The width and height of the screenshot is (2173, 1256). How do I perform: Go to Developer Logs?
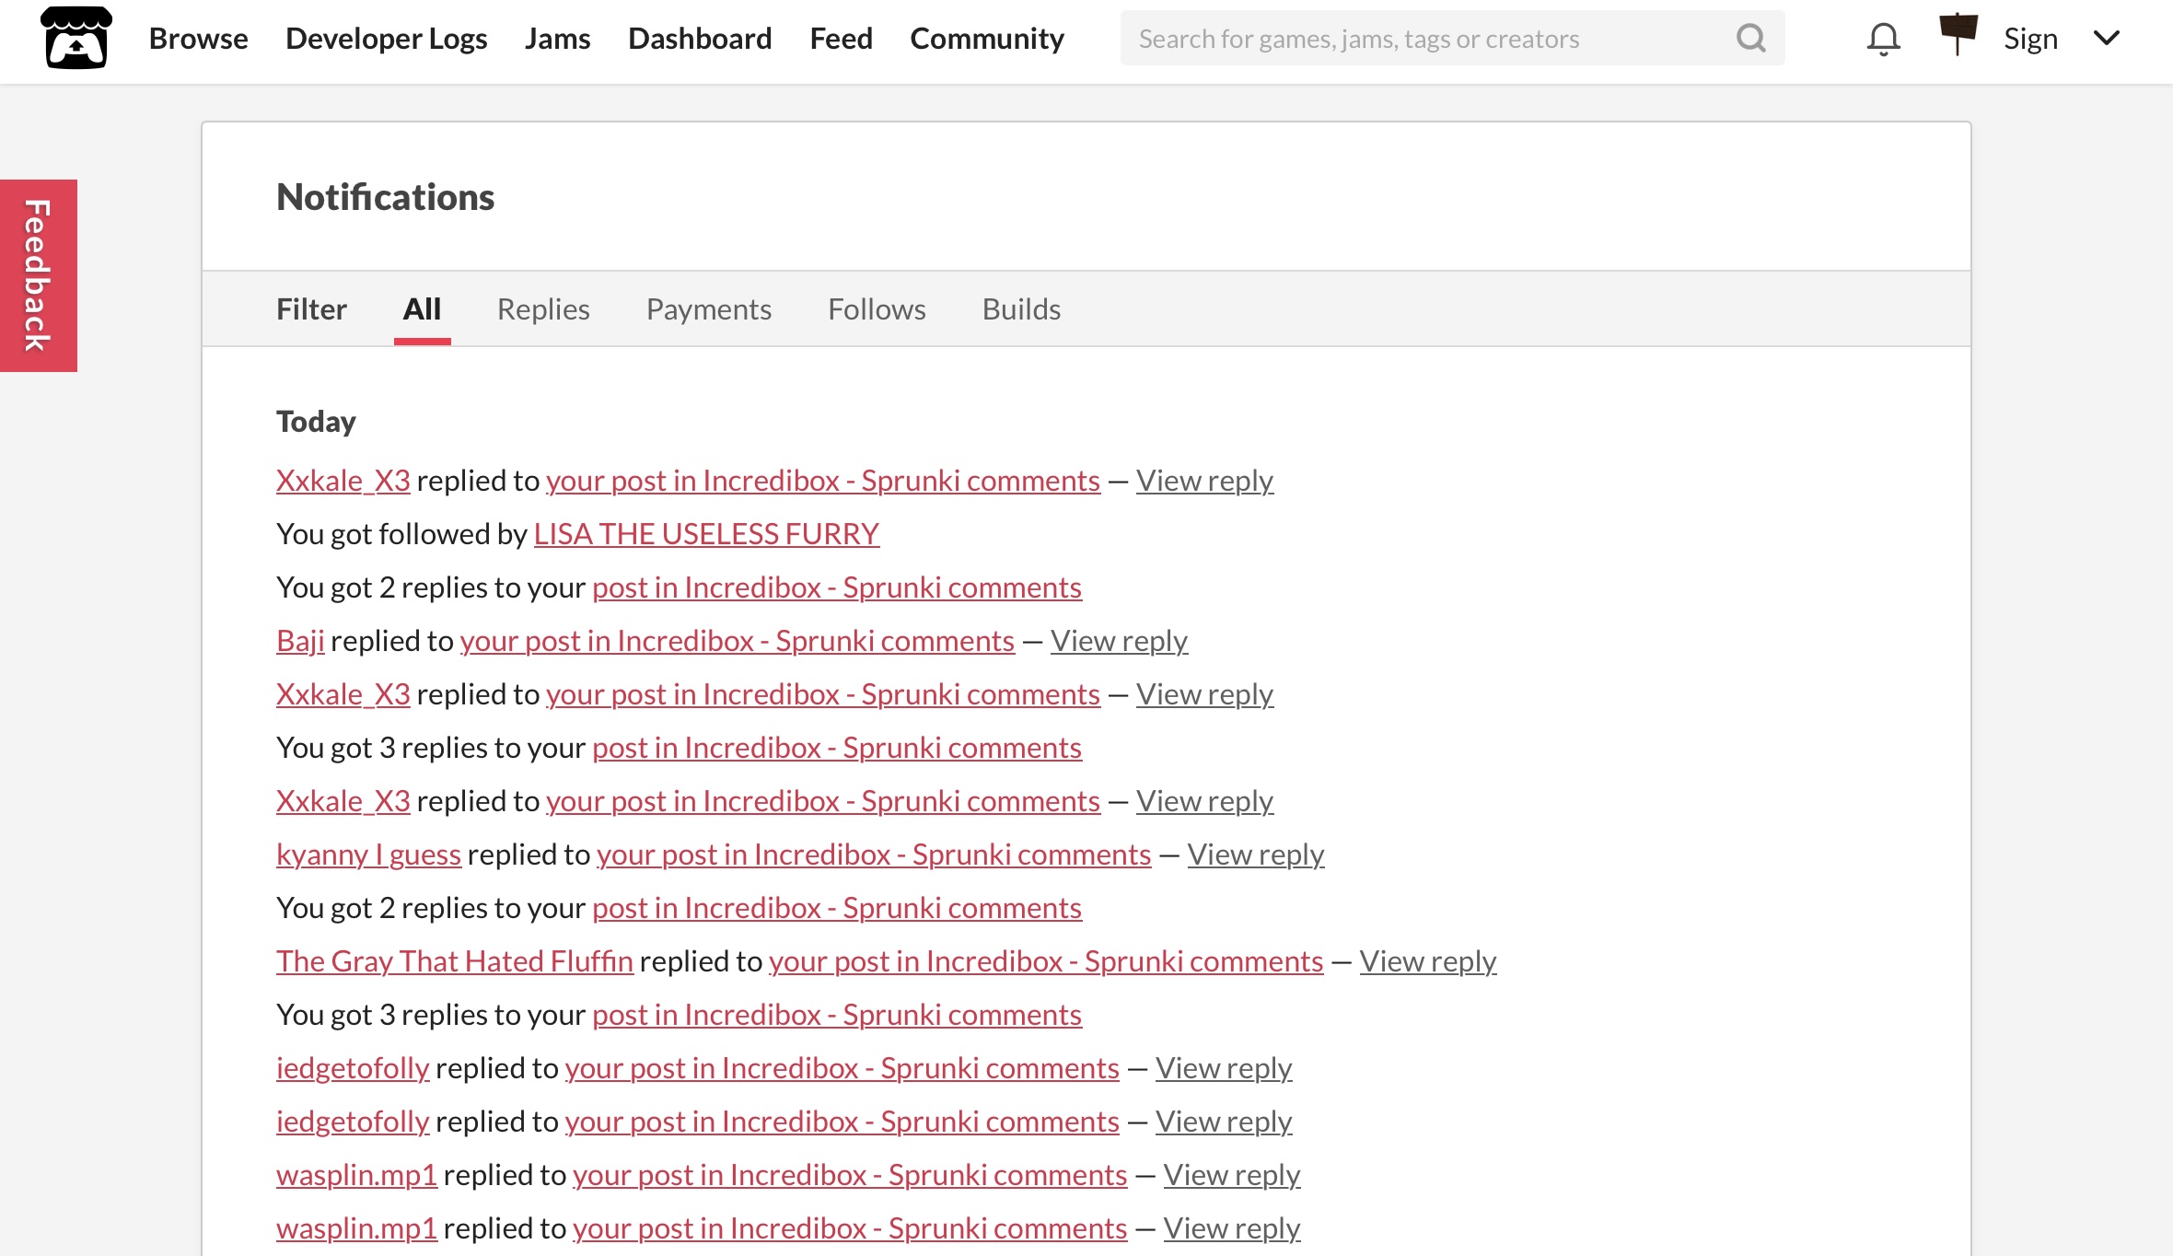pyautogui.click(x=387, y=38)
